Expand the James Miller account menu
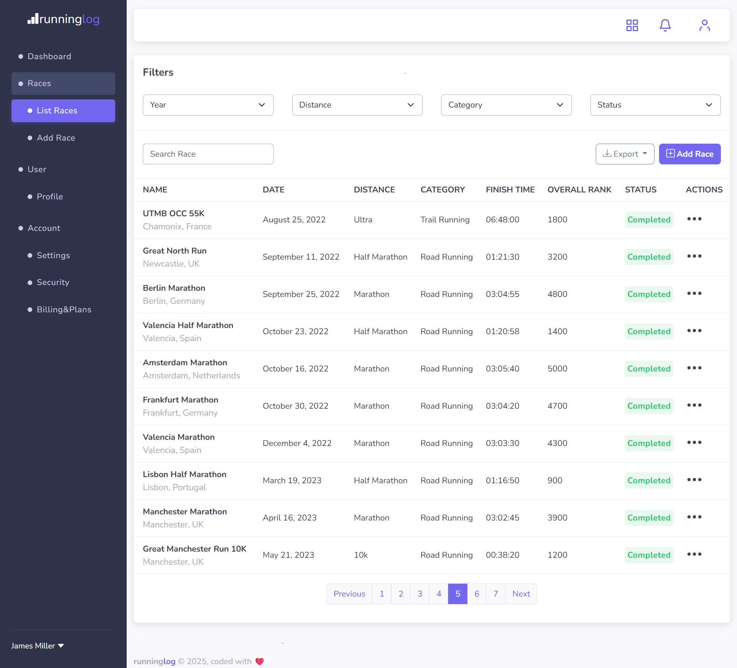Viewport: 737px width, 668px height. tap(37, 646)
